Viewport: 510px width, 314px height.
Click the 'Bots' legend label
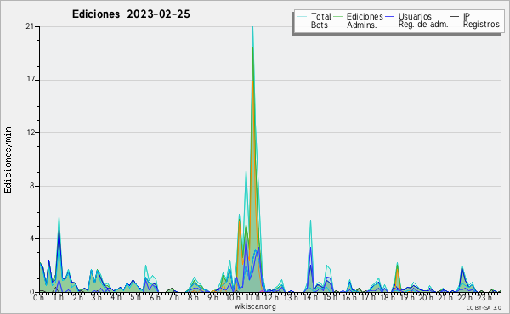pyautogui.click(x=319, y=25)
